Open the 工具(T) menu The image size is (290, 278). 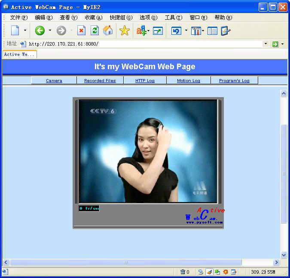tap(173, 18)
